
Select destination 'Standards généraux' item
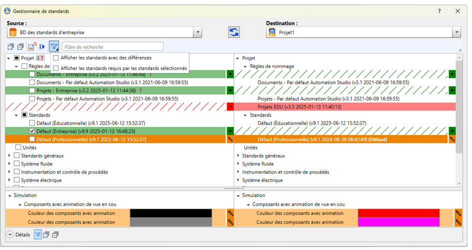coord(263,156)
